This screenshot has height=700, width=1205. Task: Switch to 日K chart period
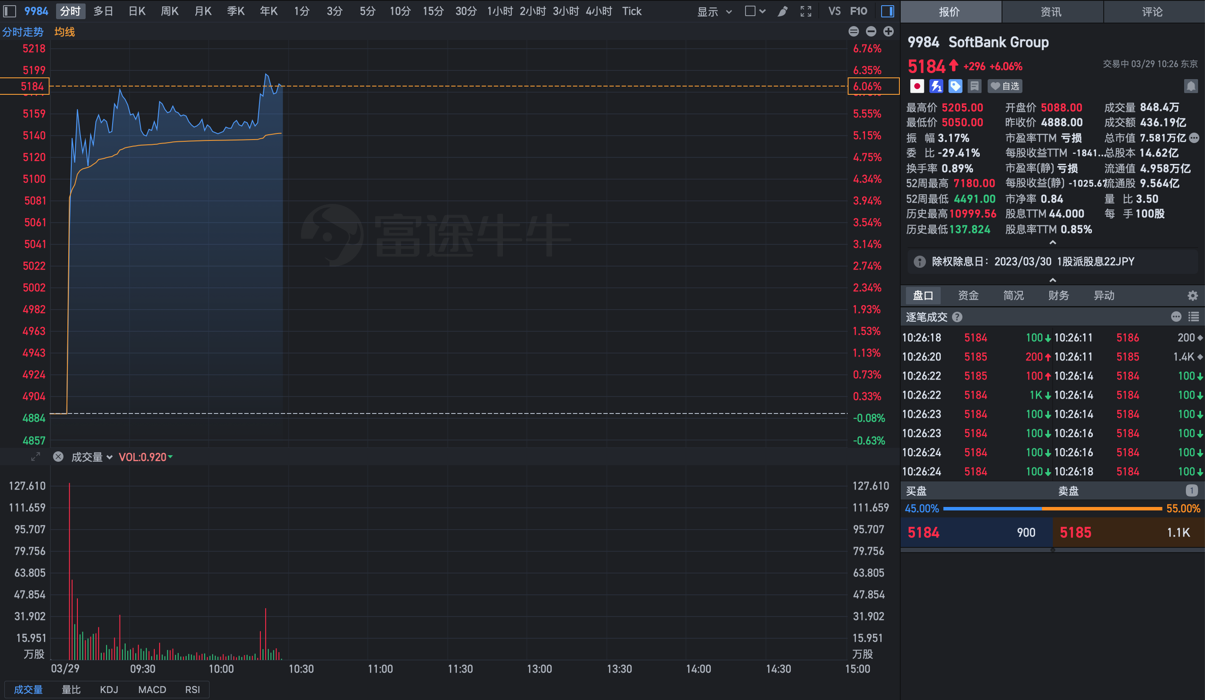pos(137,11)
